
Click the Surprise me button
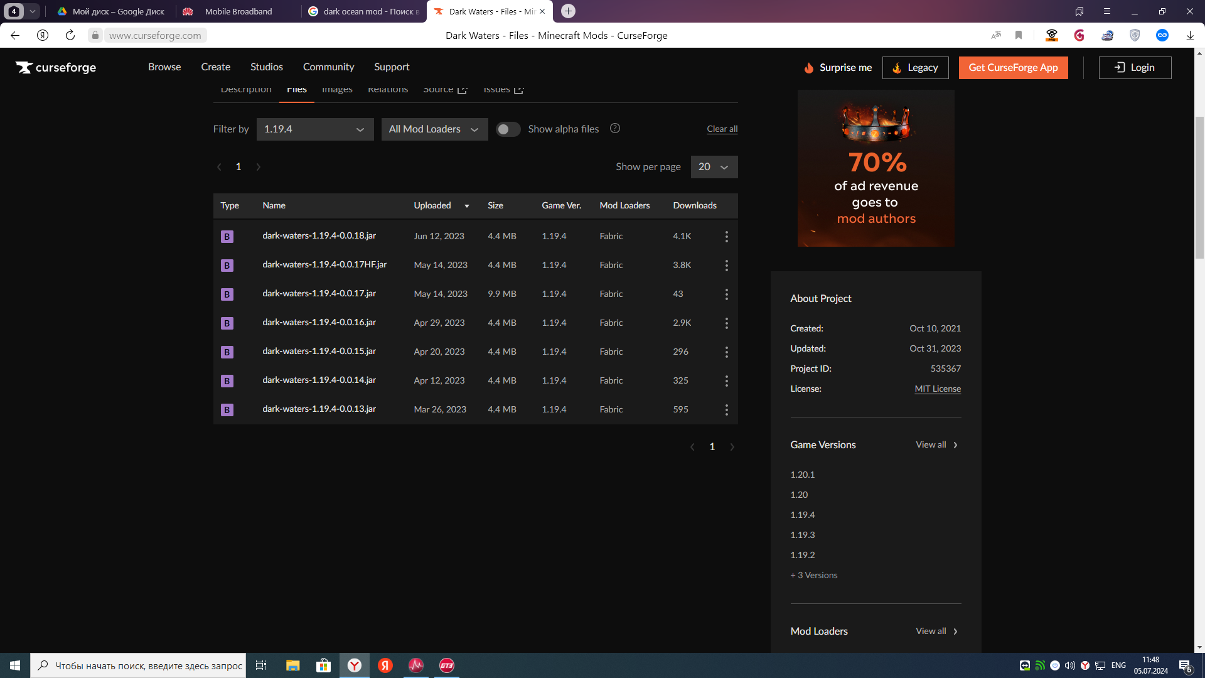[x=838, y=68]
